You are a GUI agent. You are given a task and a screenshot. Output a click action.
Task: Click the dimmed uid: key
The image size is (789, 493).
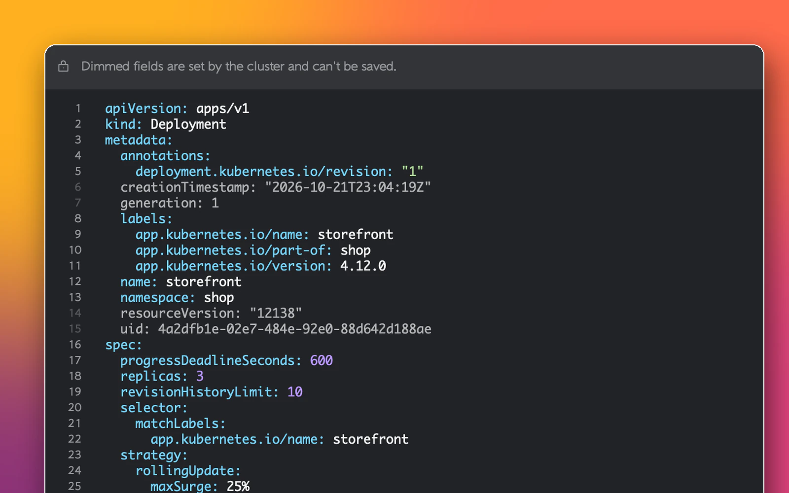pos(135,329)
